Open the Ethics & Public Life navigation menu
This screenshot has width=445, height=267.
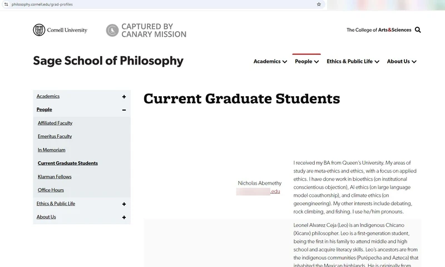click(x=353, y=61)
